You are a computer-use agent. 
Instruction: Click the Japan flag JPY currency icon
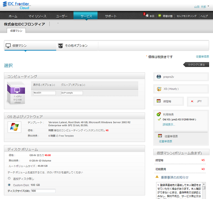(x=193, y=101)
